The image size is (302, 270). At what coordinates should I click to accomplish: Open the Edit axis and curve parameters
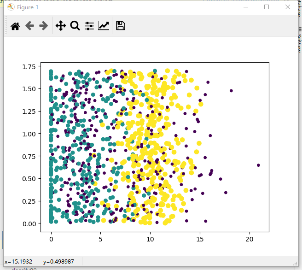click(x=104, y=26)
